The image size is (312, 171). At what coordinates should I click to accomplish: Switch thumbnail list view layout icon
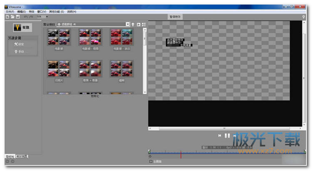click(144, 25)
